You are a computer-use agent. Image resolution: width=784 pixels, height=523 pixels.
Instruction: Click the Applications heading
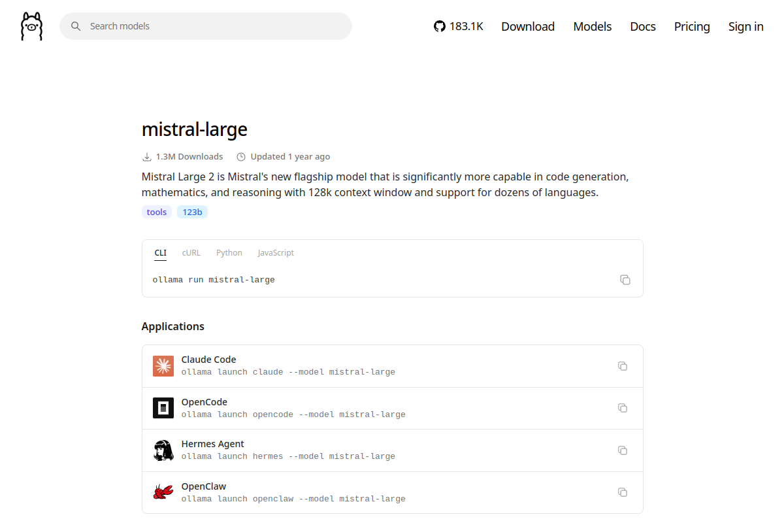tap(173, 326)
